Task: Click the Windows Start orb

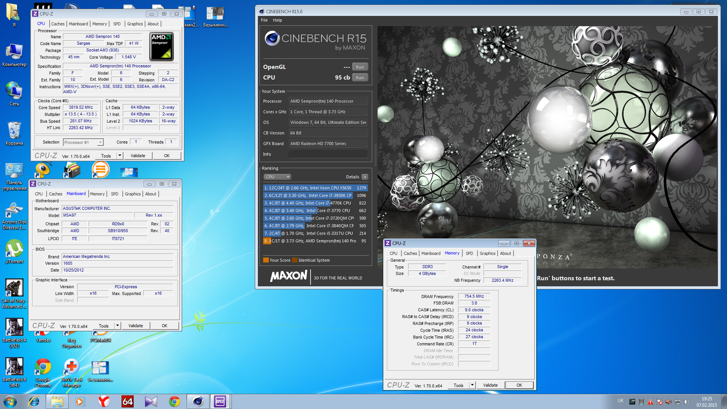Action: [10, 401]
